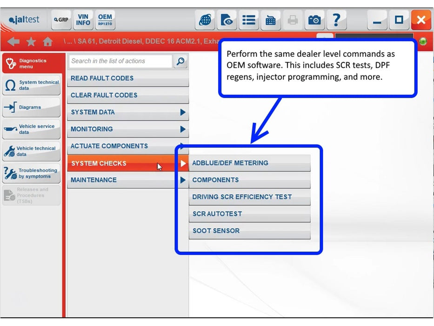Click the keyboard icon in toolbar

pyautogui.click(x=270, y=20)
